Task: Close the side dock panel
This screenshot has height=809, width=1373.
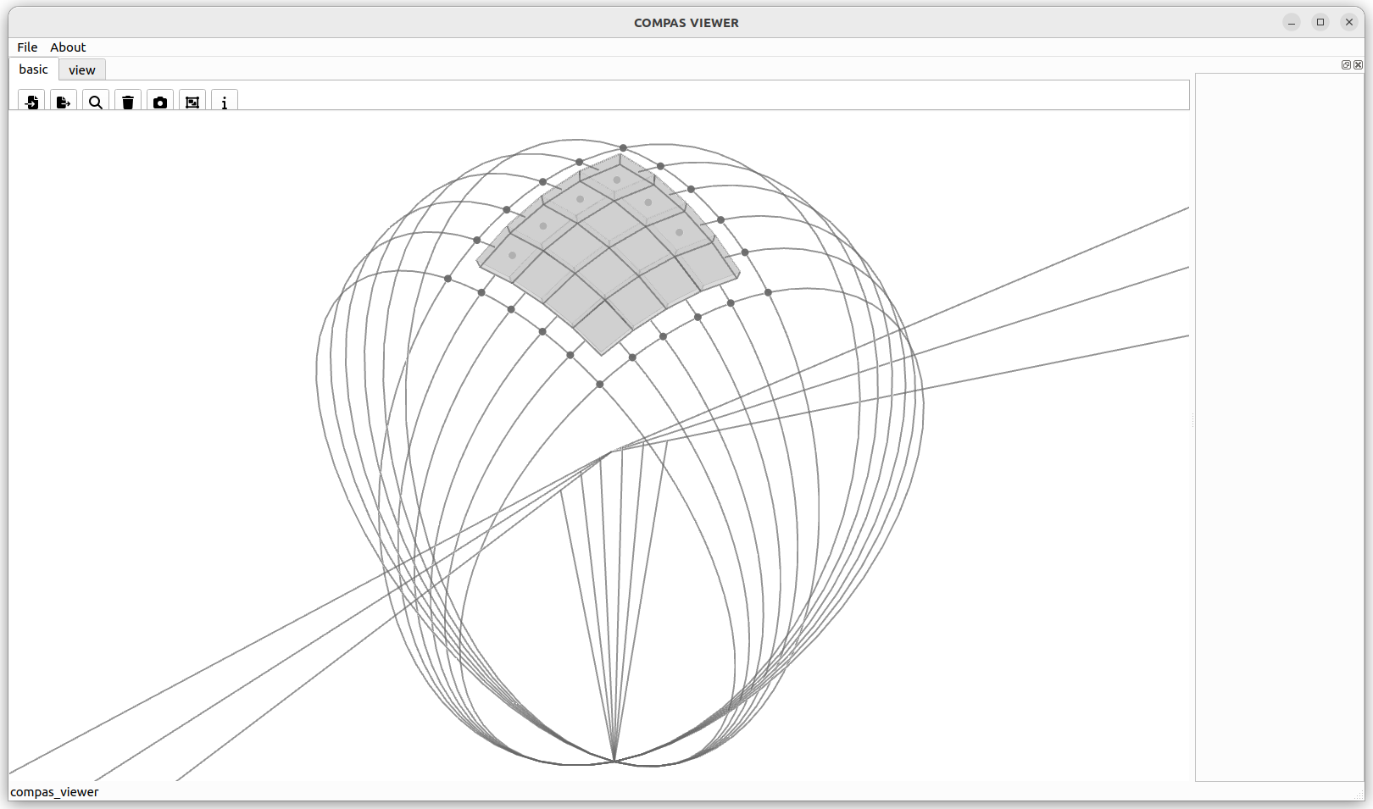Action: click(1359, 65)
